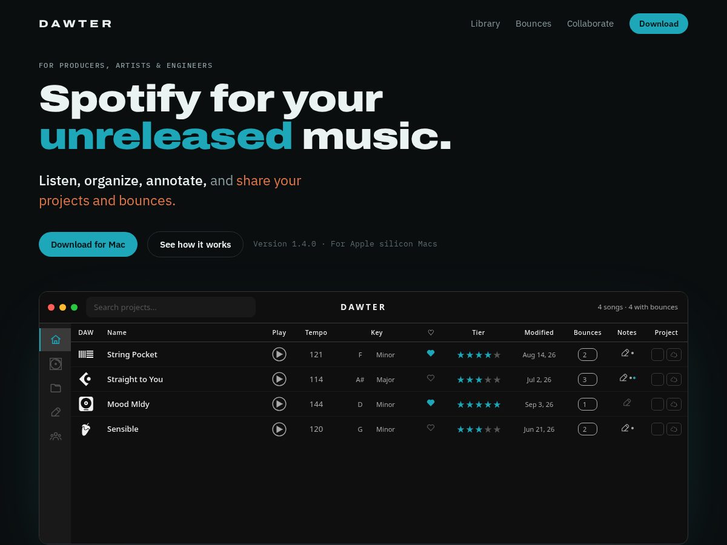Click the Download button in header
727x545 pixels.
pos(659,24)
